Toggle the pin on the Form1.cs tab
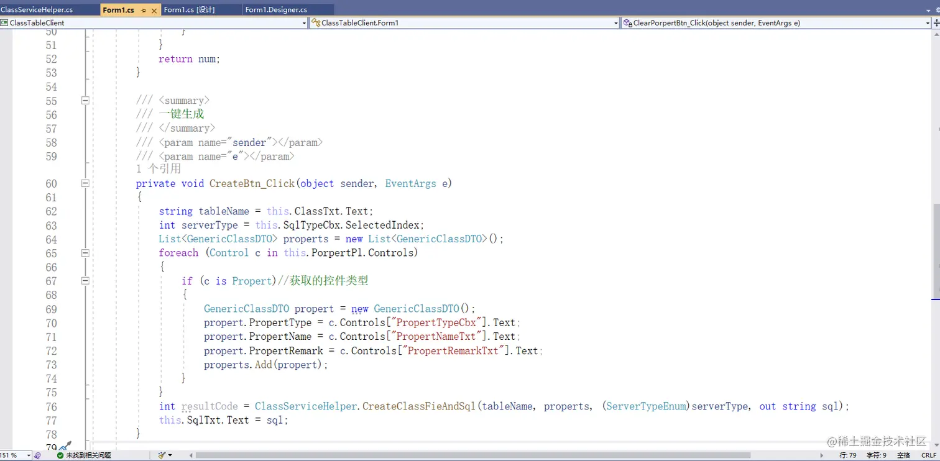The width and height of the screenshot is (940, 461). [144, 11]
